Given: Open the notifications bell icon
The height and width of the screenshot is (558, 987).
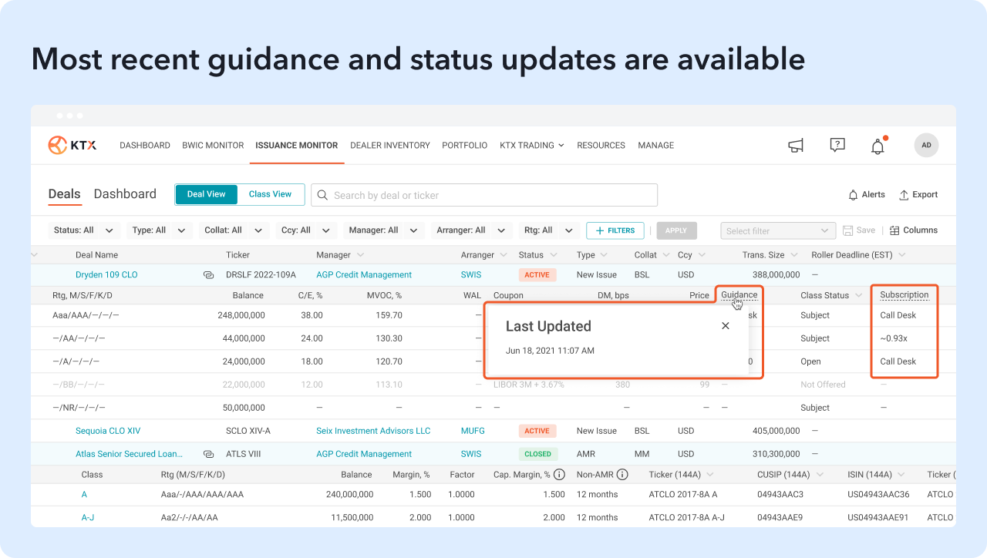Looking at the screenshot, I should (x=878, y=146).
